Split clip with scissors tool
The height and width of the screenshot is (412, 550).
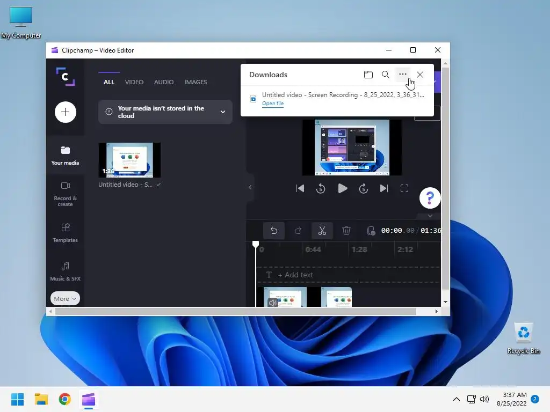pyautogui.click(x=322, y=231)
